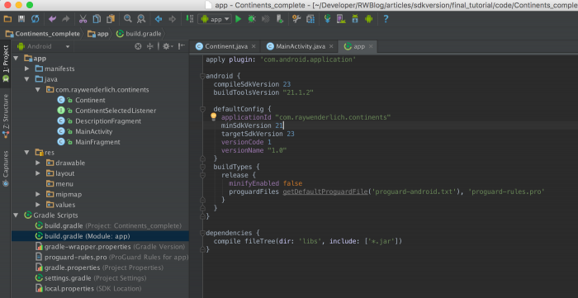Screen dimensions: 578x298
Task: Expand the drawable resource folder
Action: click(x=38, y=163)
